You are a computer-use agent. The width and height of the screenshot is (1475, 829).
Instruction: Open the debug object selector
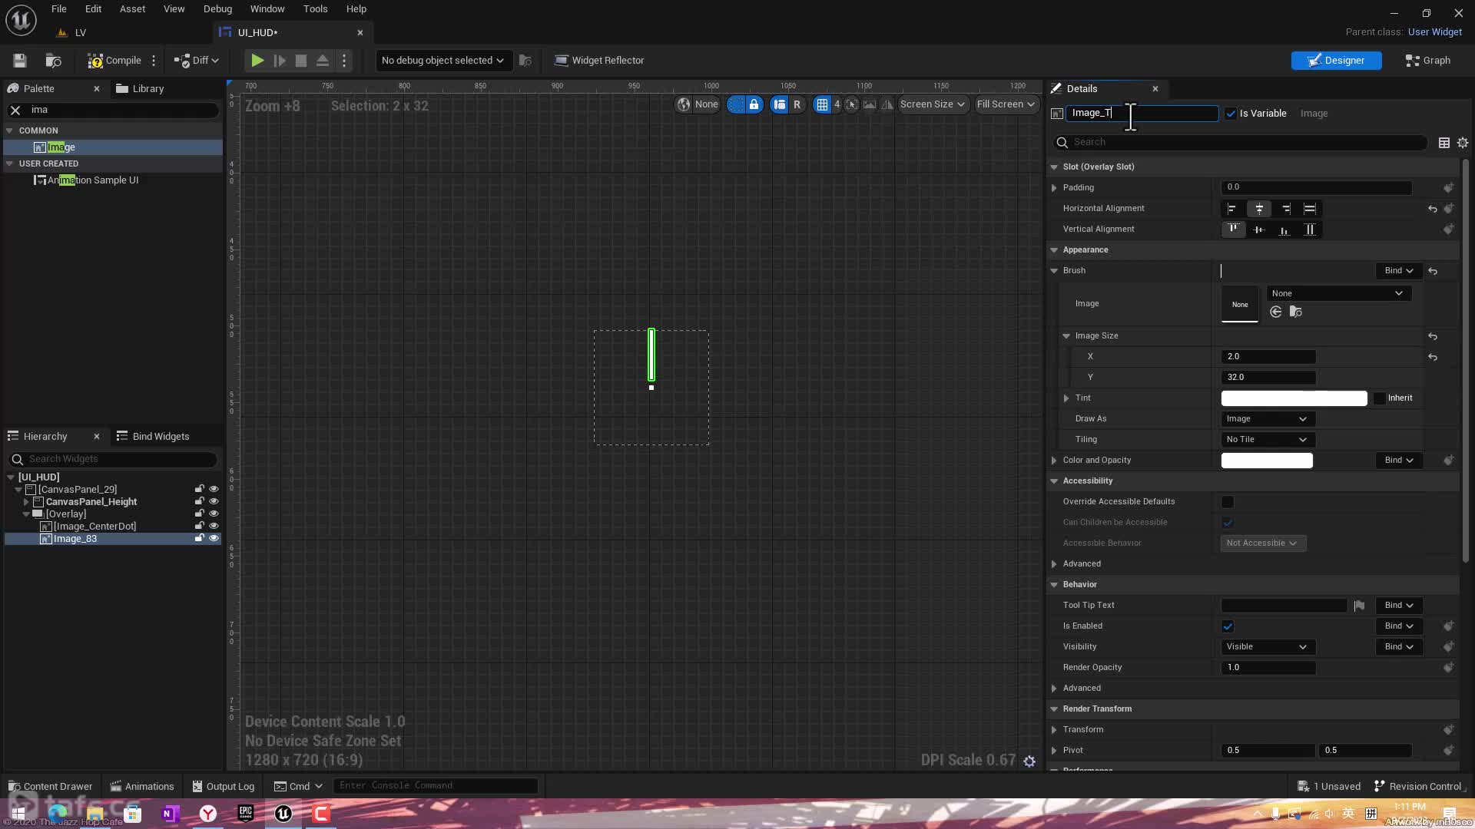pos(442,61)
